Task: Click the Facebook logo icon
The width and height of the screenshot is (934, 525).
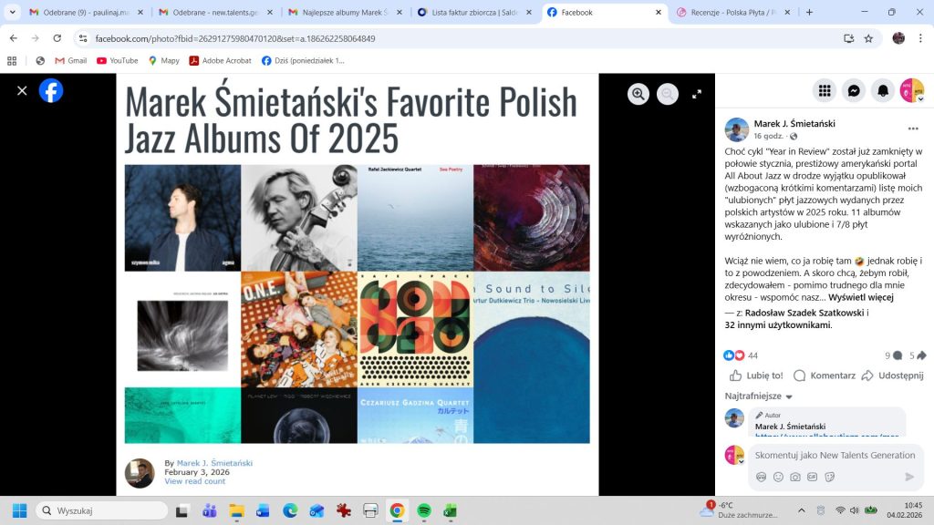Action: (51, 90)
